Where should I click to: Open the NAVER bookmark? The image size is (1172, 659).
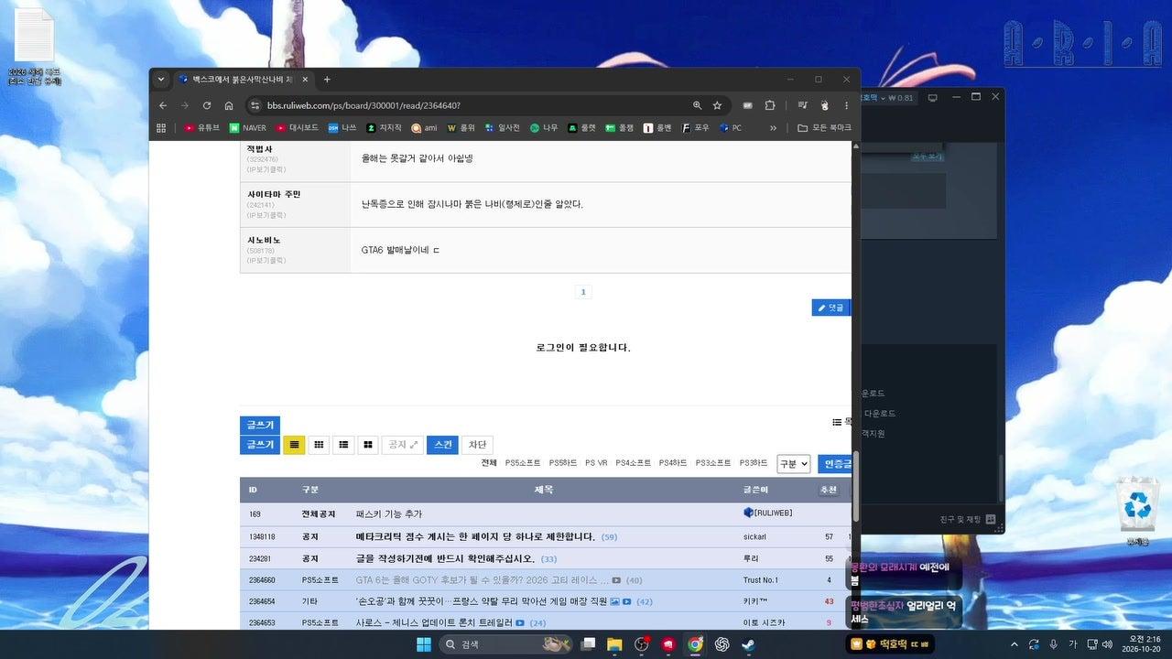248,128
